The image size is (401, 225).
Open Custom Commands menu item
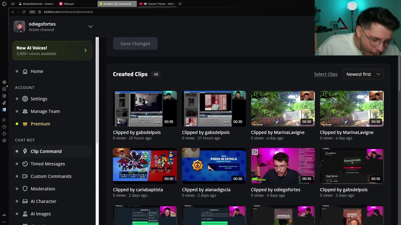click(x=52, y=176)
